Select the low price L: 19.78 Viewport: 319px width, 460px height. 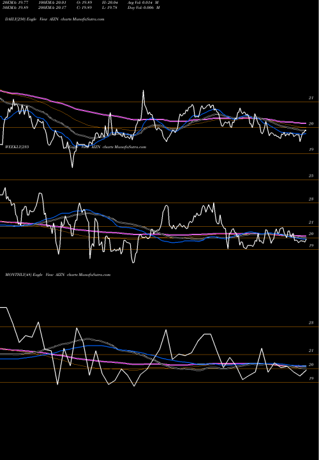(108, 8)
